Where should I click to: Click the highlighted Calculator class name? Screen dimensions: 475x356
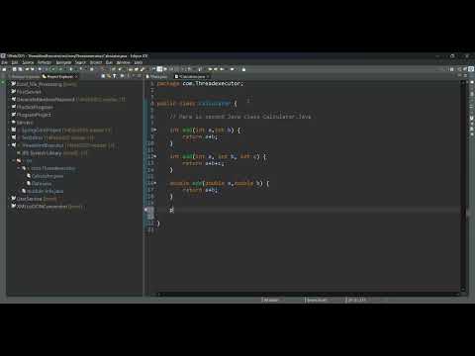[214, 104]
